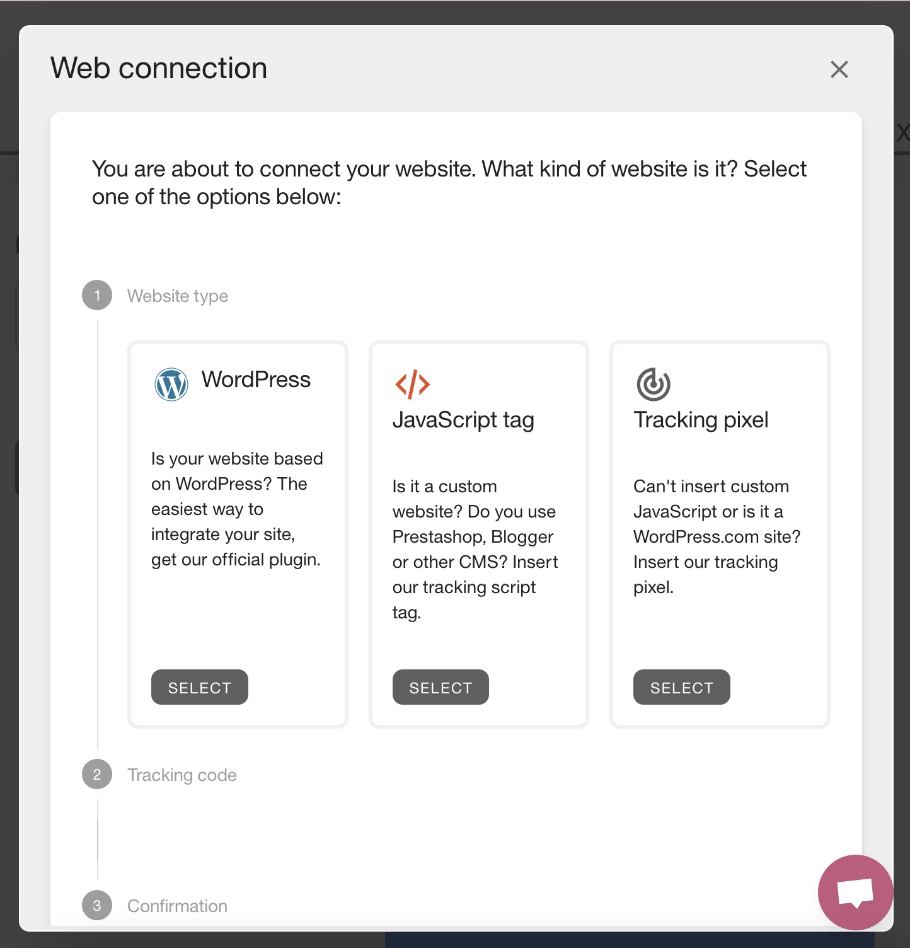
Task: Click the WordPress logo icon
Action: [171, 384]
